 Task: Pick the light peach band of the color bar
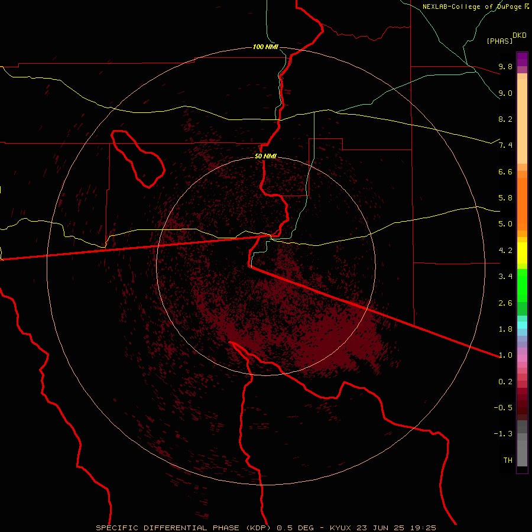tap(522, 121)
